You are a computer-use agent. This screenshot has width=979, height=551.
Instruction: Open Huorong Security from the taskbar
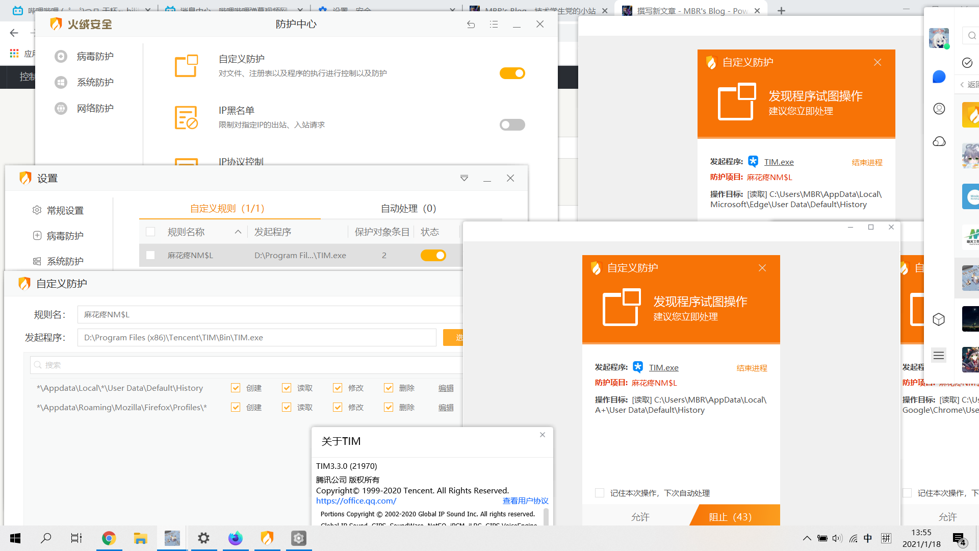click(267, 538)
